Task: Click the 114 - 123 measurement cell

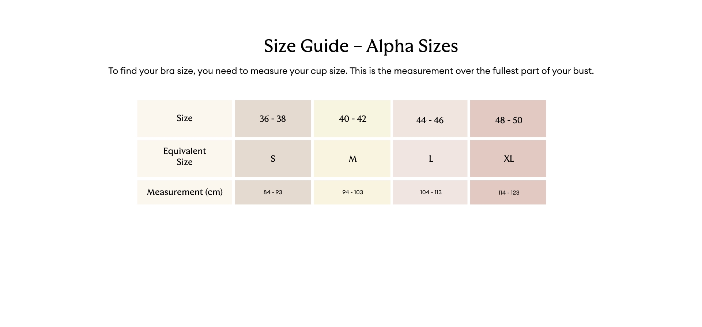Action: (508, 192)
